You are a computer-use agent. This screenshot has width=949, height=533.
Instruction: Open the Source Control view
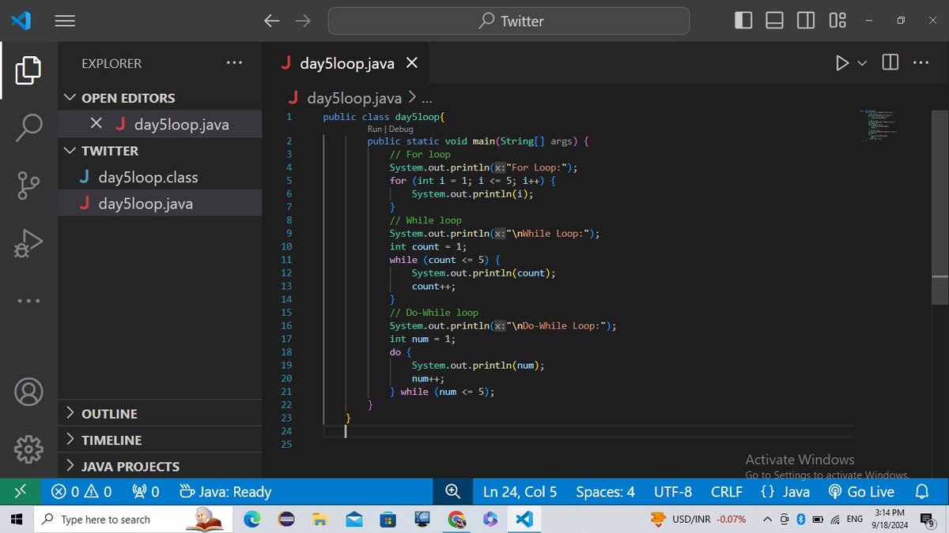click(x=28, y=186)
